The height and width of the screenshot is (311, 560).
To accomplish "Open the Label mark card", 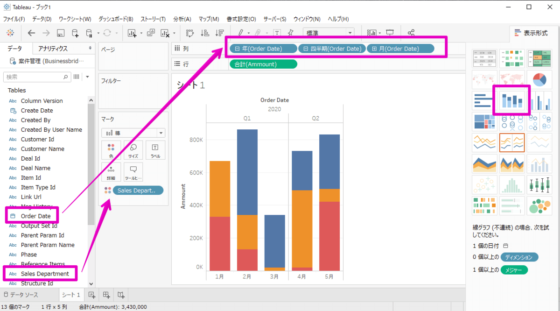I will pos(155,150).
